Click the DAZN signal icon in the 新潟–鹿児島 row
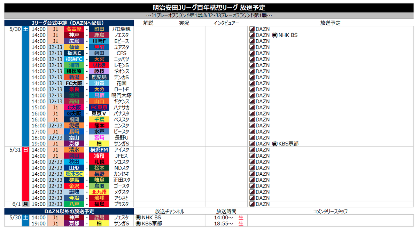 [x=252, y=77]
